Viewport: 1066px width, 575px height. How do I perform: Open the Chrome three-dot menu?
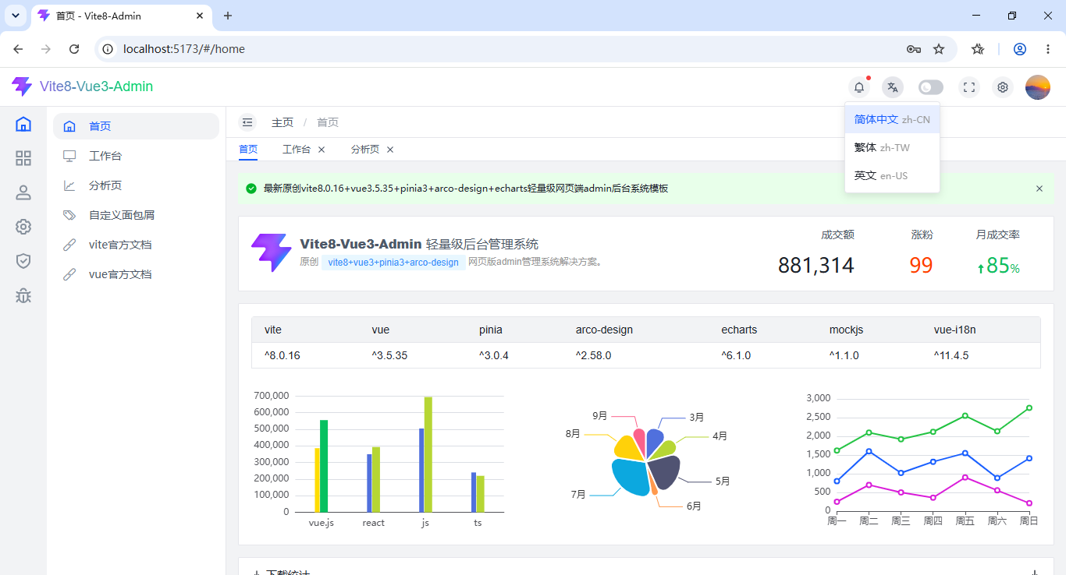coord(1048,49)
